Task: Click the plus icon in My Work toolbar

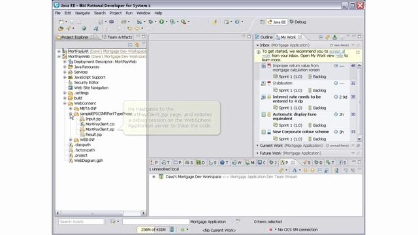Action: point(321,37)
